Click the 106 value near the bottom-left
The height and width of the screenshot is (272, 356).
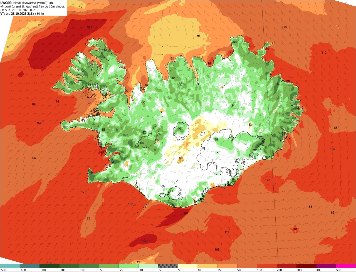[50, 263]
